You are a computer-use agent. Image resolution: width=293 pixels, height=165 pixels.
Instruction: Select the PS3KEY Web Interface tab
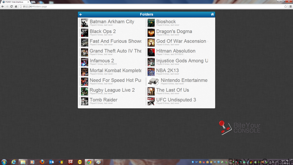[x=15, y=2]
